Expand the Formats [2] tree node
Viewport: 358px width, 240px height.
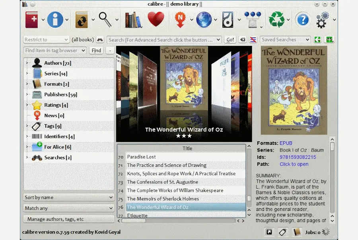(27, 84)
